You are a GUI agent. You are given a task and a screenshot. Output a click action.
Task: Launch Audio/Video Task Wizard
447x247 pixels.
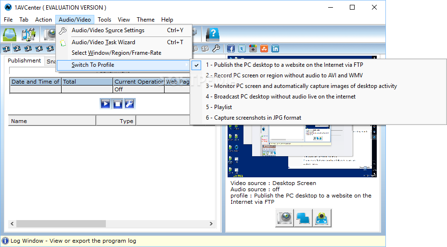(124, 42)
